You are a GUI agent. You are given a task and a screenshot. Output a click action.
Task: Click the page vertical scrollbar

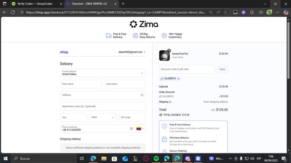(x=288, y=50)
